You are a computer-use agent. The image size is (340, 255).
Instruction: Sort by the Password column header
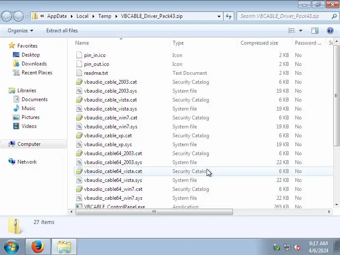(309, 43)
